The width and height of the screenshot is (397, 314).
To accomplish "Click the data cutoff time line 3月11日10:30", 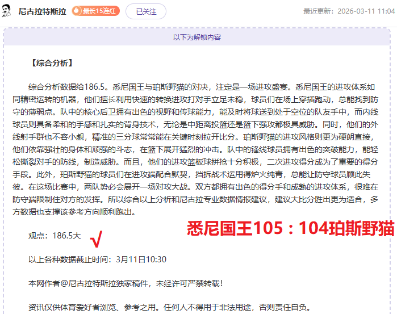I will 97,259.
